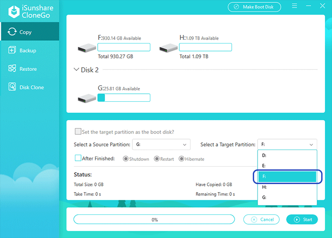Screen dimensions: 332x238
Task: Click the 'Total Size: 0 GB' status
Action: click(89, 185)
